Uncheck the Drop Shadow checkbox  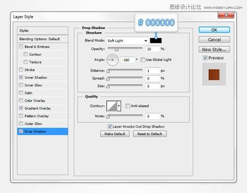click(21, 131)
